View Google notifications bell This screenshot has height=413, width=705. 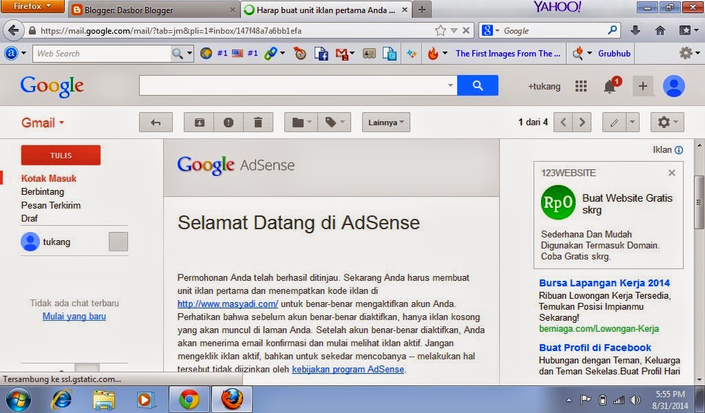(610, 86)
